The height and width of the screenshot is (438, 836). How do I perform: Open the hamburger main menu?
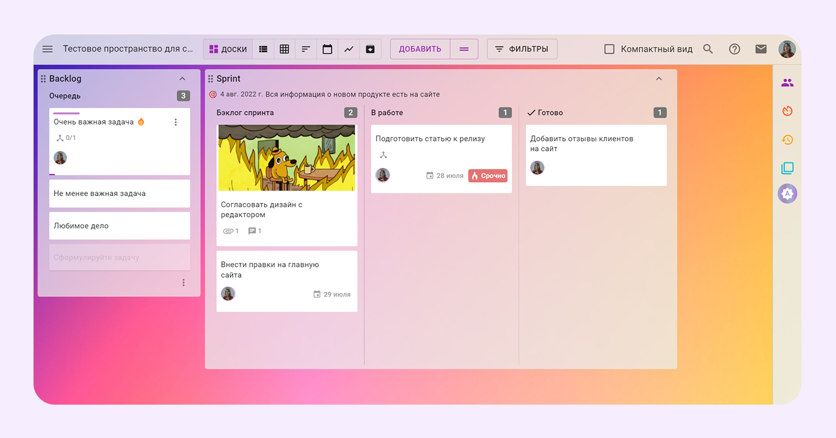[47, 49]
